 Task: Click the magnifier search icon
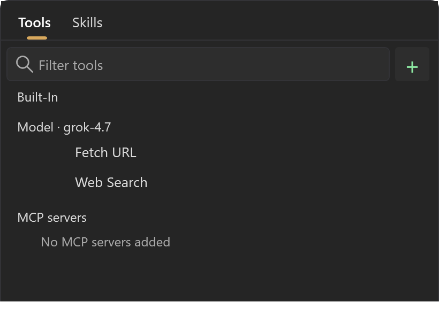(x=24, y=64)
